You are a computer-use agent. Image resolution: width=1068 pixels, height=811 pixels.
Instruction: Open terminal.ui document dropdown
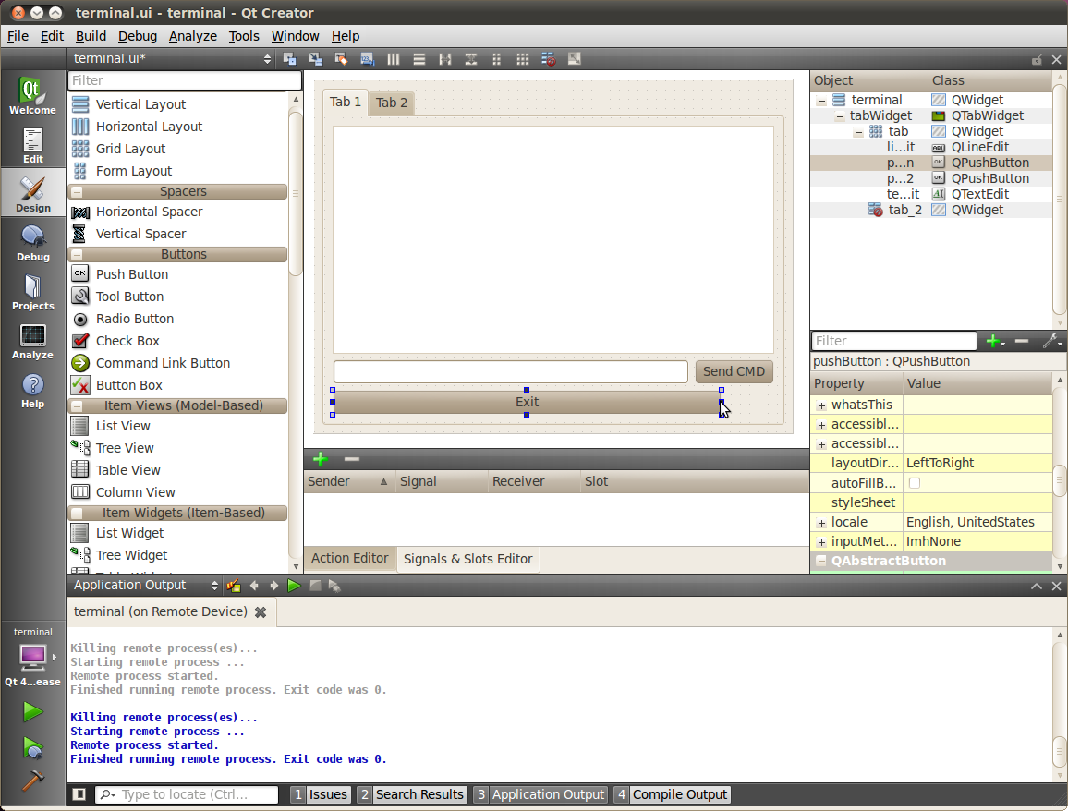171,58
